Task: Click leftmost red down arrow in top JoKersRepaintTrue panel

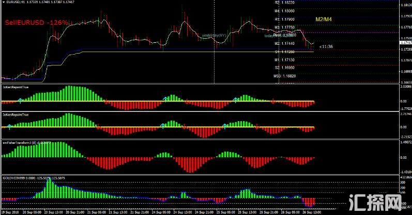Action: [106, 102]
